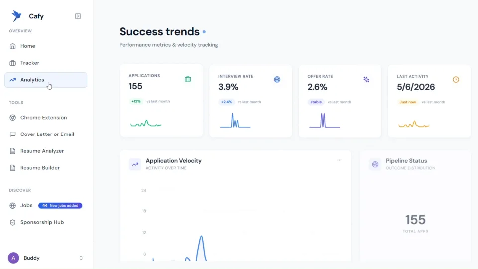Click the 2.6% offer rate value
This screenshot has width=478, height=269.
[x=317, y=87]
